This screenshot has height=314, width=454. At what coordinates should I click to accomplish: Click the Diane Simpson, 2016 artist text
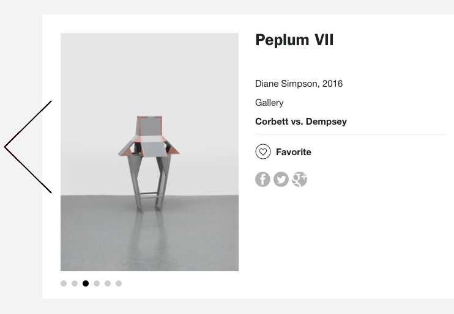(x=299, y=84)
